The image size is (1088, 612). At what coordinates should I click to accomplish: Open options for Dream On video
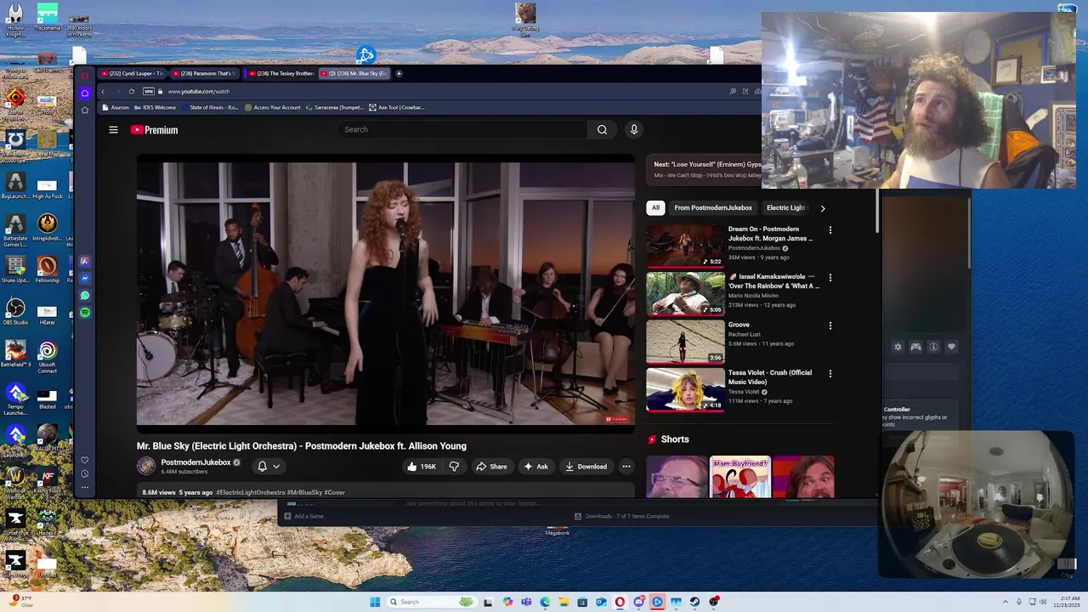830,230
